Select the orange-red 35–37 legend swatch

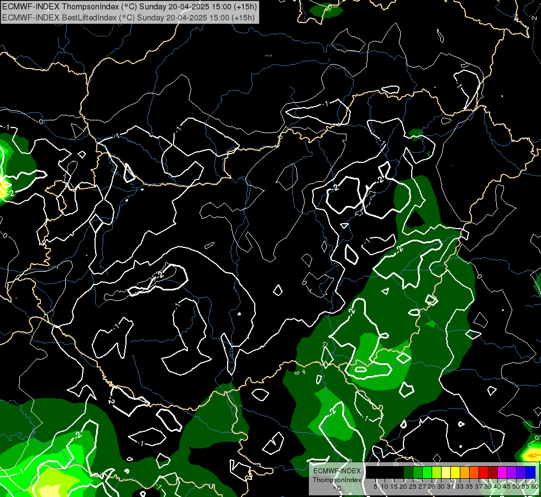[474, 473]
